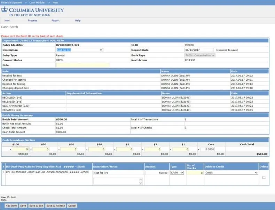Open the Process menu
275x210 pixels.
point(32,21)
